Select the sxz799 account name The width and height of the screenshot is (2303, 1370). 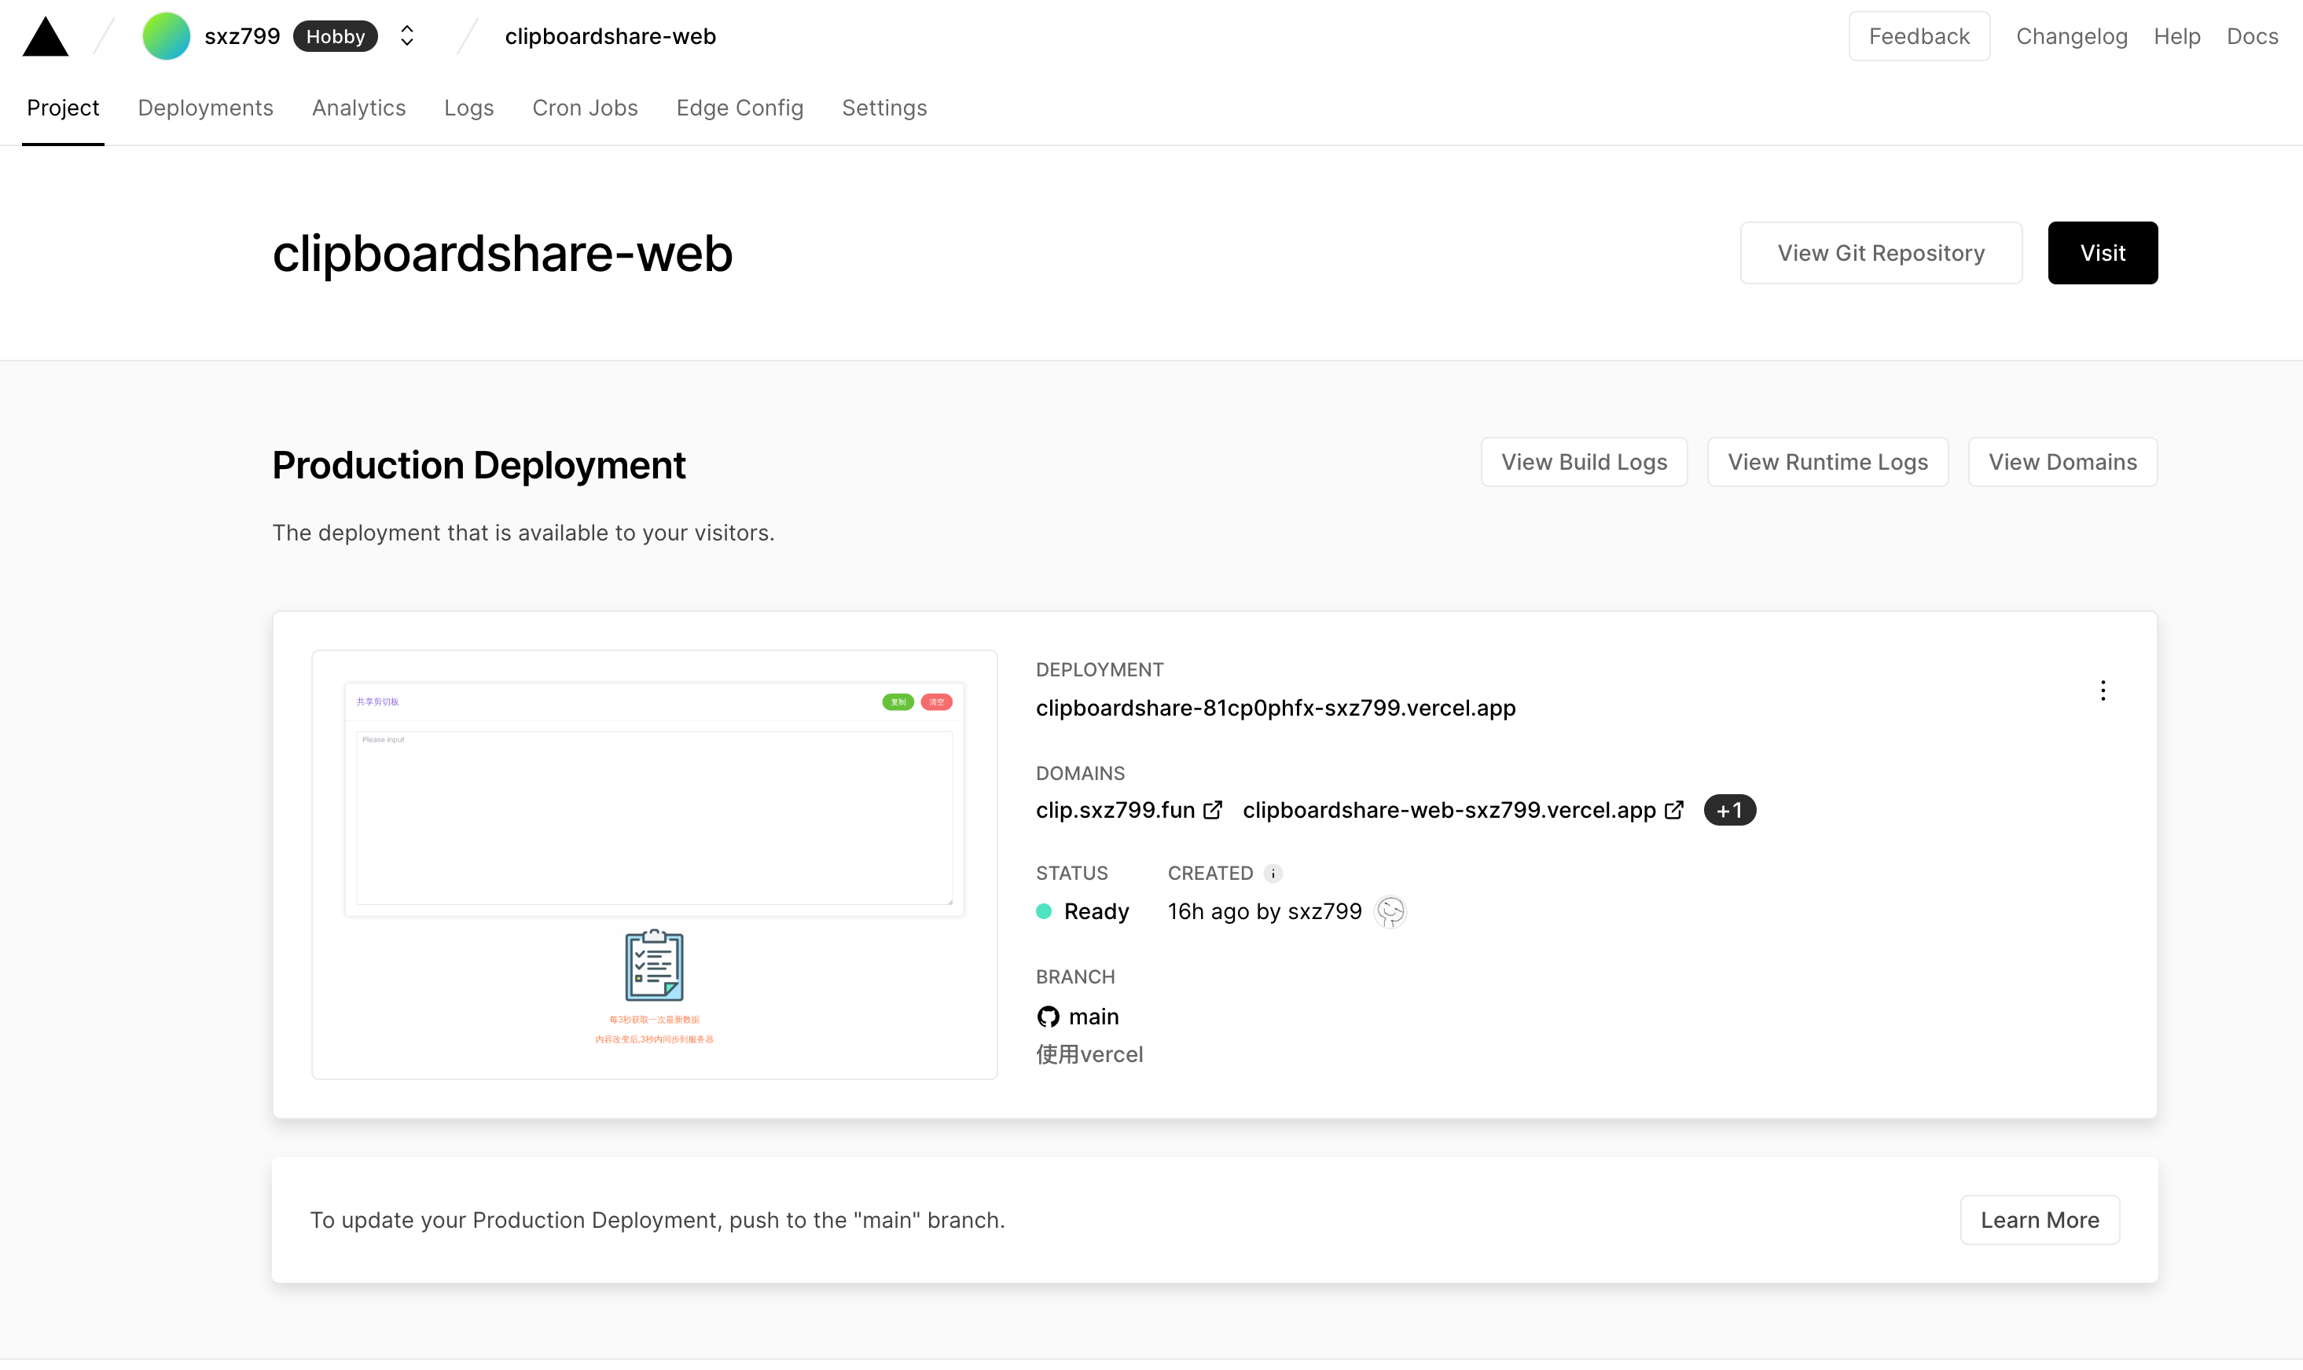pos(242,36)
